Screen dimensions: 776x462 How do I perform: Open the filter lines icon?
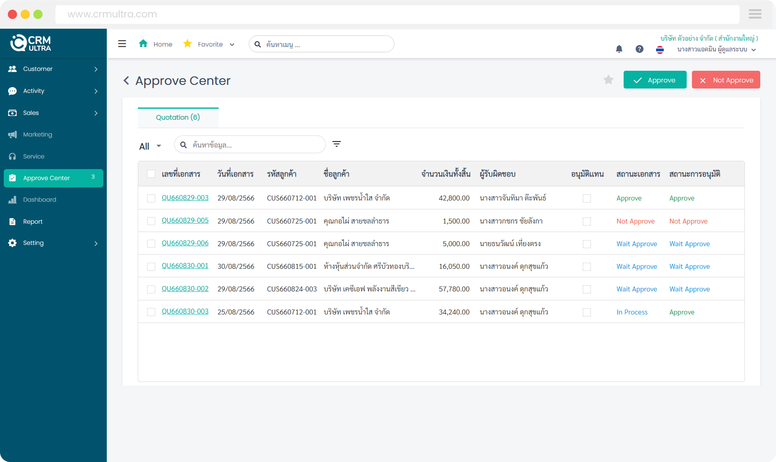pos(336,144)
